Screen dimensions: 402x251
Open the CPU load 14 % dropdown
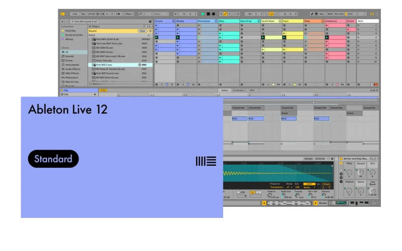click(x=352, y=14)
